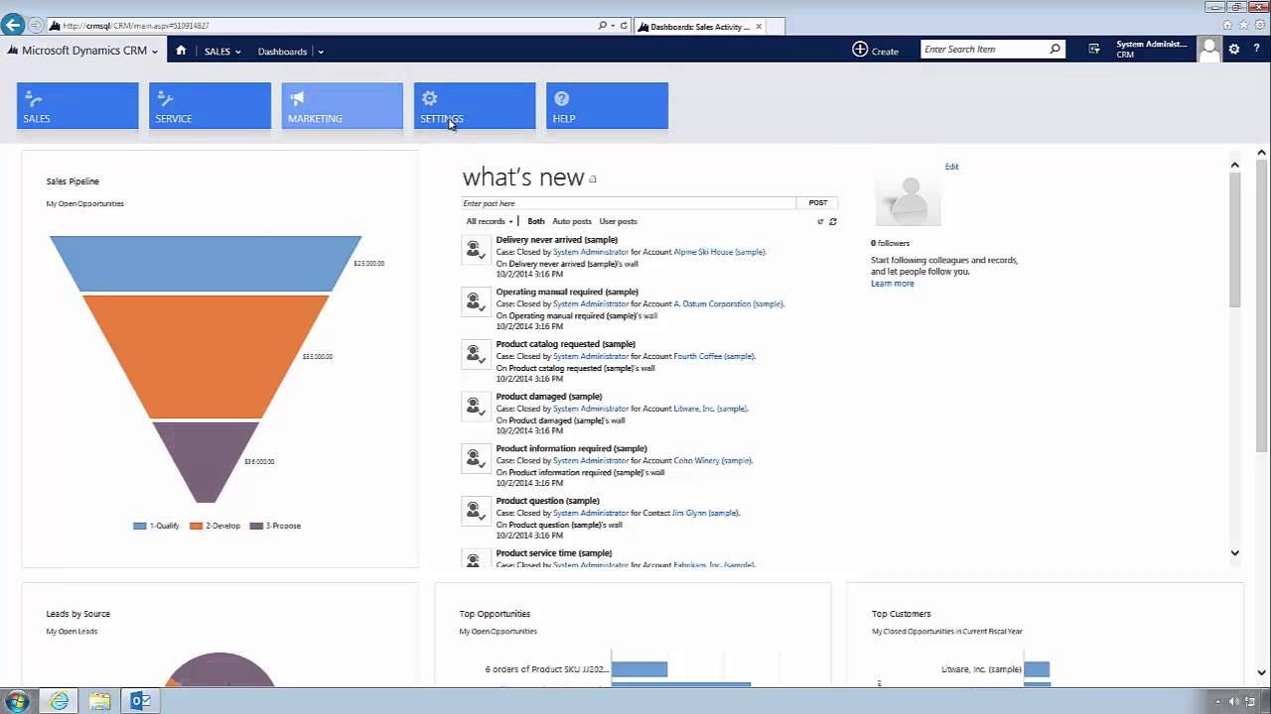Open Litware, Inc. (sample) account link in the activity feed
This screenshot has width=1271, height=714.
click(x=711, y=409)
